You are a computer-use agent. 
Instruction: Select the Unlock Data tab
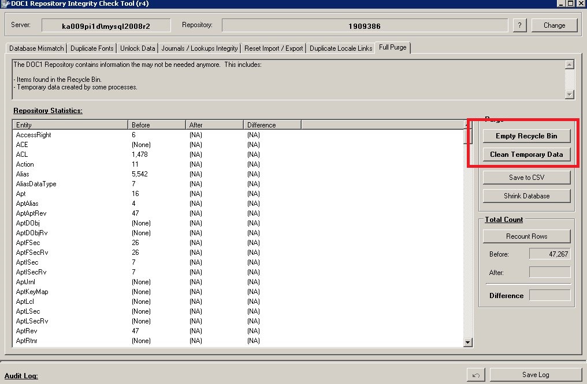[x=137, y=48]
